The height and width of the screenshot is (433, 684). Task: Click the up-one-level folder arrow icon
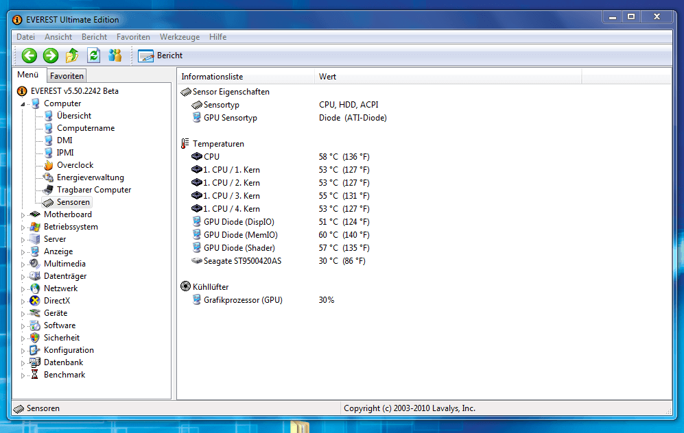click(x=72, y=55)
